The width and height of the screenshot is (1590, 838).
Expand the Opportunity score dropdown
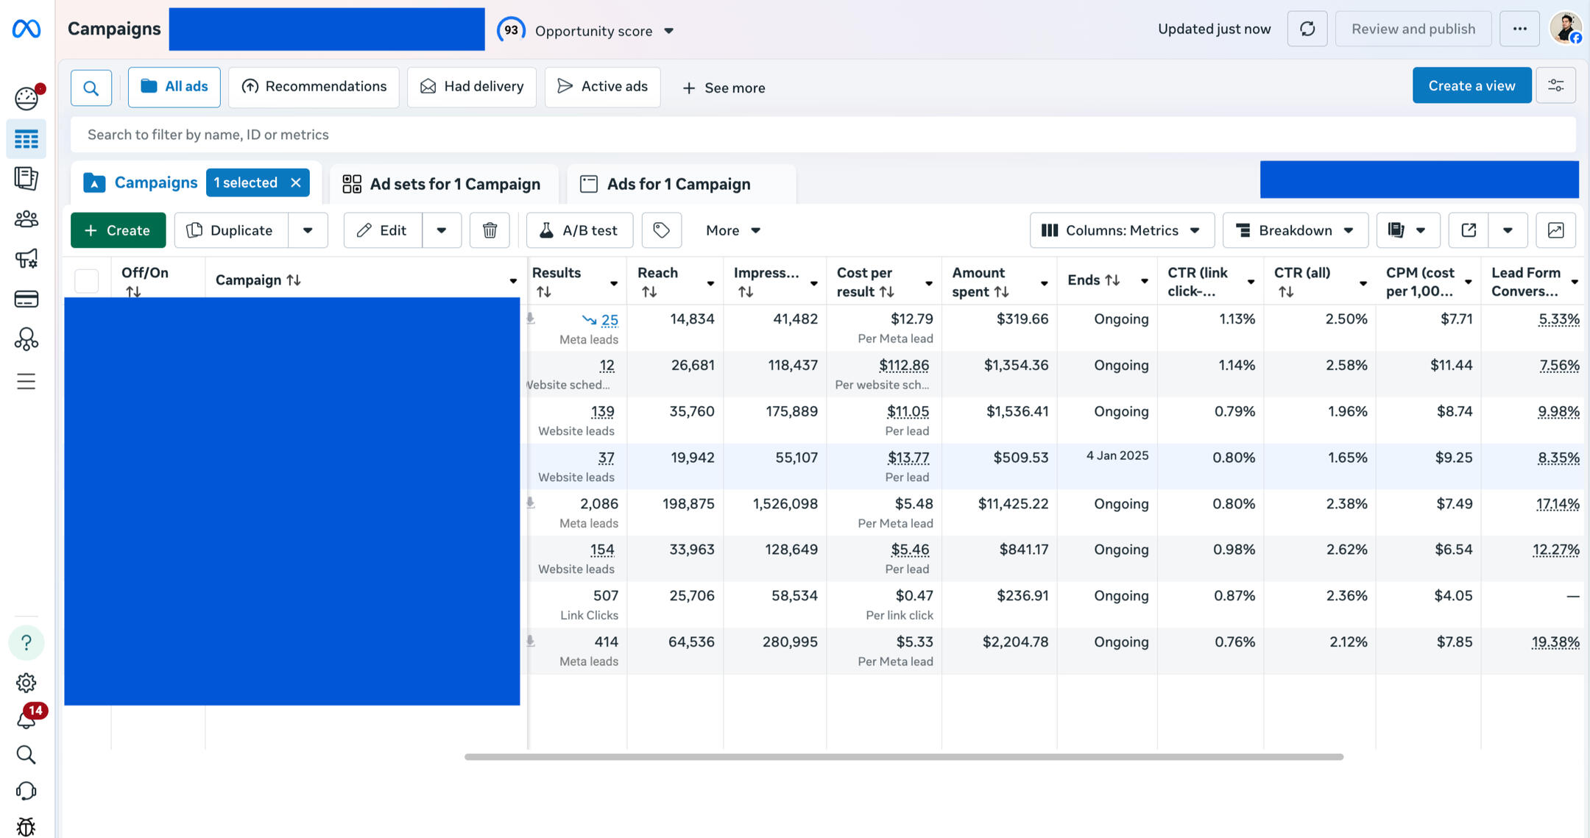click(x=669, y=31)
